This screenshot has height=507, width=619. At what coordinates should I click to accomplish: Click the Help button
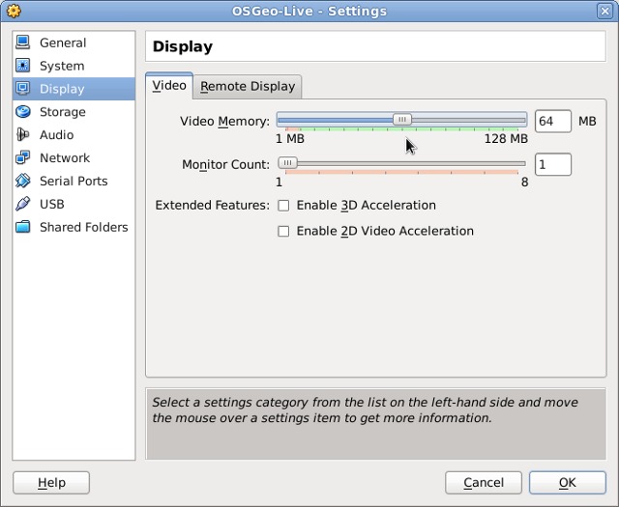(51, 483)
